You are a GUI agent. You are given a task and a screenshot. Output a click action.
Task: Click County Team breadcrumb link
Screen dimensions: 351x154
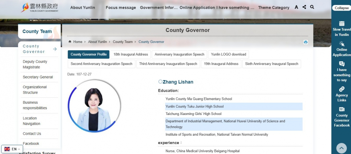click(123, 42)
